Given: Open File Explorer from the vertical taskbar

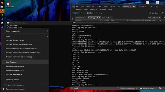Looking at the screenshot, I should (2, 7).
